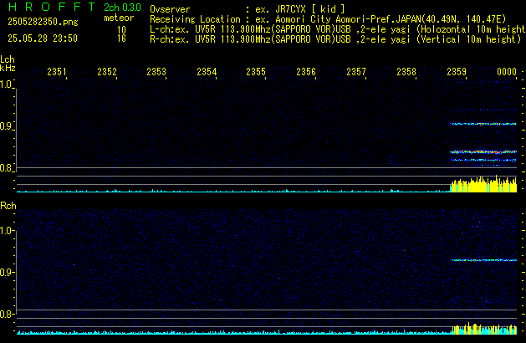Click the Rch 0.9 frequency label
The height and width of the screenshot is (343, 526).
click(6, 272)
